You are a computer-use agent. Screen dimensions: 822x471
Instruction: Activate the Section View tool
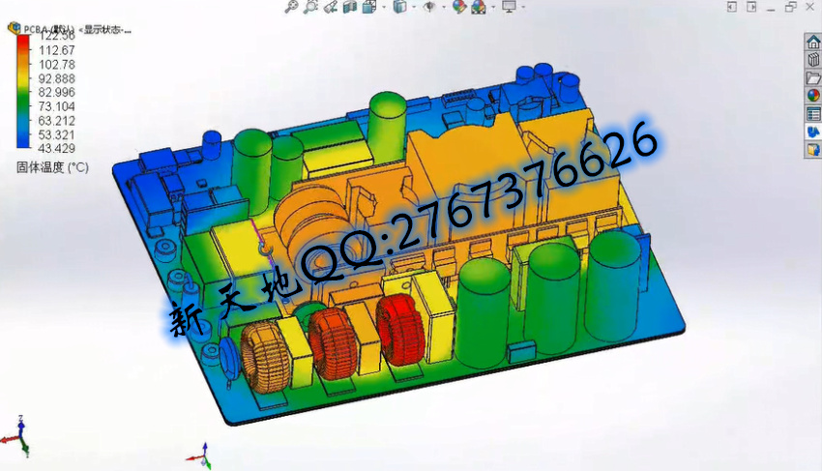[x=350, y=7]
